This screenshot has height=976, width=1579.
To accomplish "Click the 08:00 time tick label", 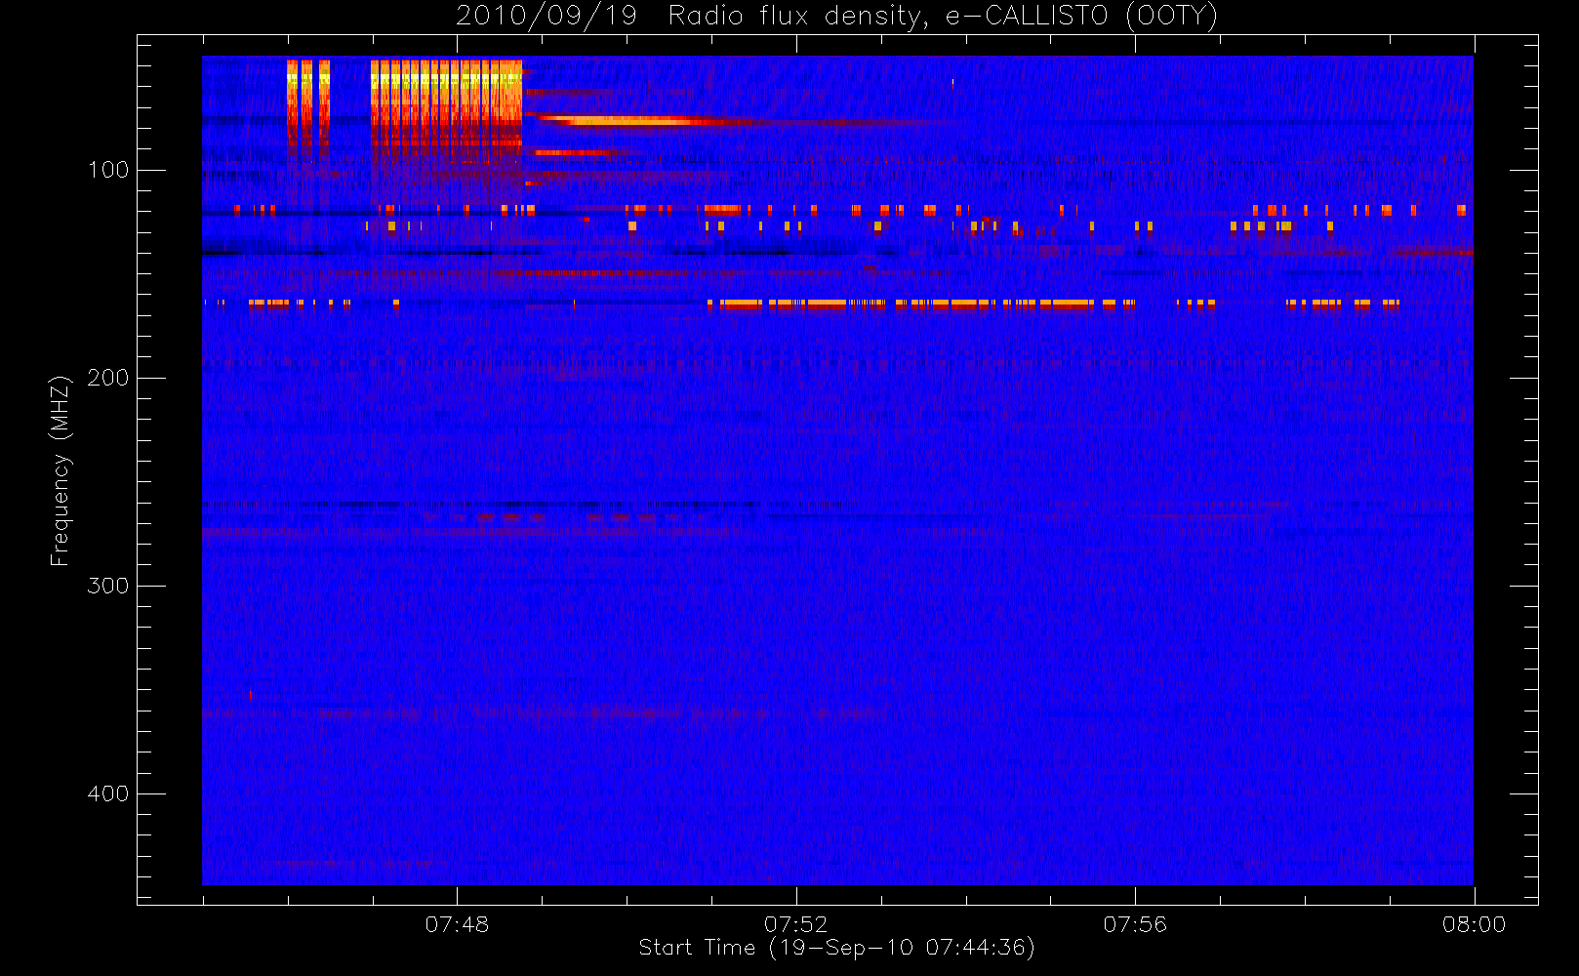I will click(x=1474, y=924).
